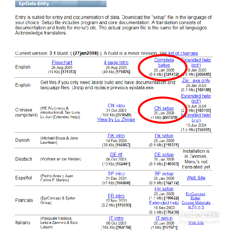Select the EpiConcept & Epiter Group text
233x230 pixels.
pyautogui.click(x=58, y=200)
